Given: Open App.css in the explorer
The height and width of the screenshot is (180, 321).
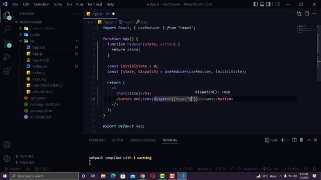Looking at the screenshot, I should coord(39,47).
